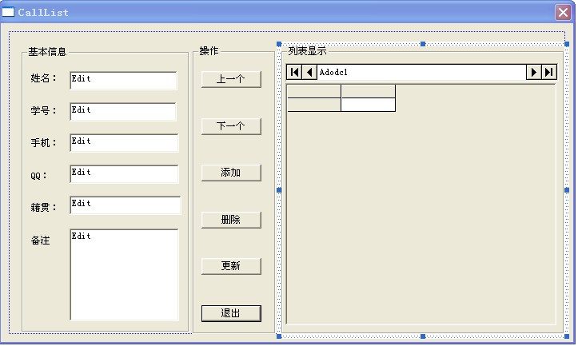Click the 上一个 button
This screenshot has width=582, height=350.
[231, 79]
